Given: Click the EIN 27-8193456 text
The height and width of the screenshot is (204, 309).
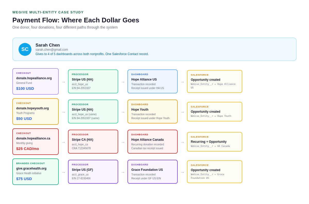Looking at the screenshot, I should click(x=81, y=179).
